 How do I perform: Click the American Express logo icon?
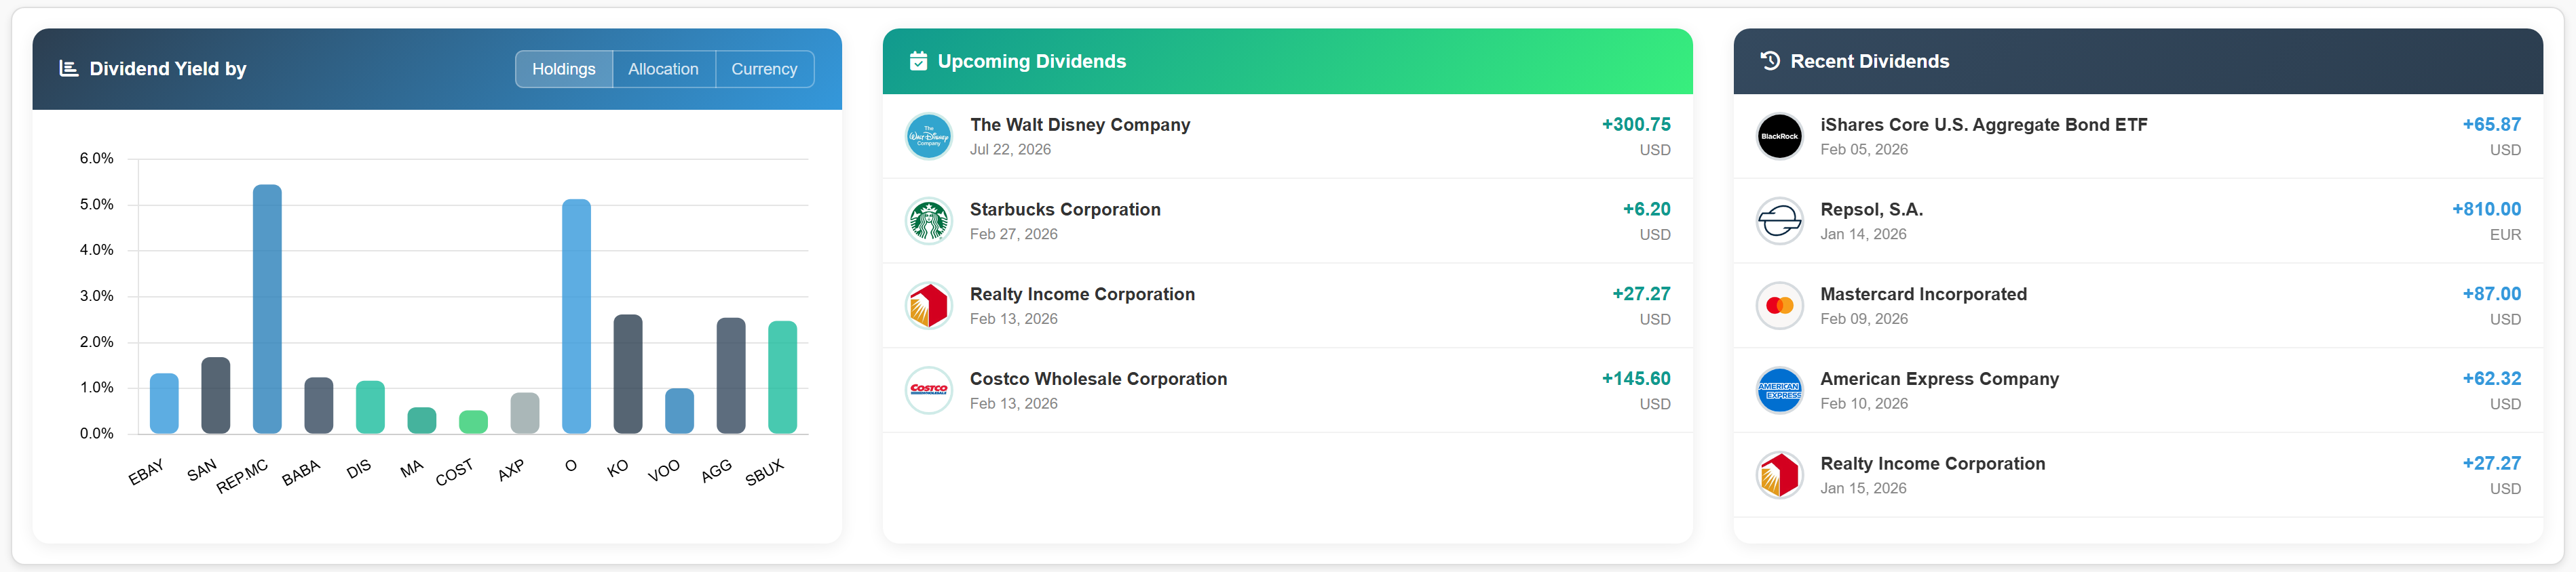[1779, 390]
